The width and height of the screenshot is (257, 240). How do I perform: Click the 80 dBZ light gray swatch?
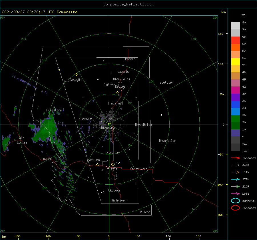pyautogui.click(x=235, y=26)
